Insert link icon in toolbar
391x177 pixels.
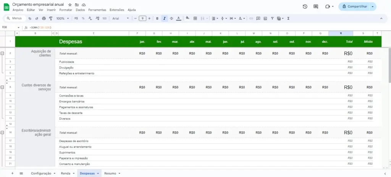[x=251, y=18]
